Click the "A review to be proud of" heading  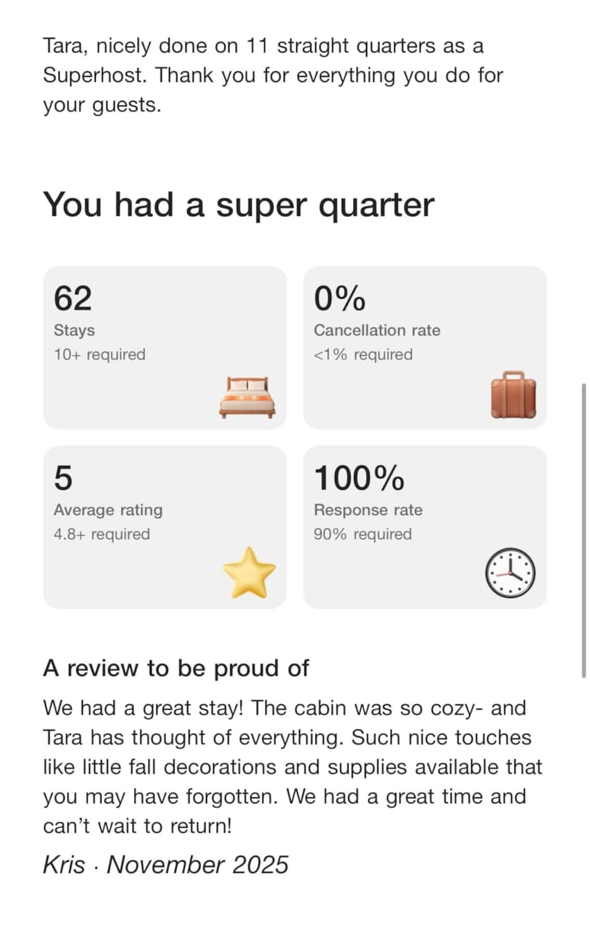176,668
